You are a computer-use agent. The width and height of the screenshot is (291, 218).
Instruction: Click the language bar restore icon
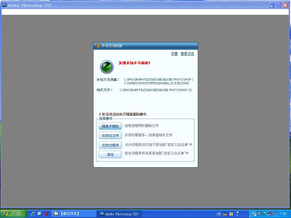click(237, 212)
